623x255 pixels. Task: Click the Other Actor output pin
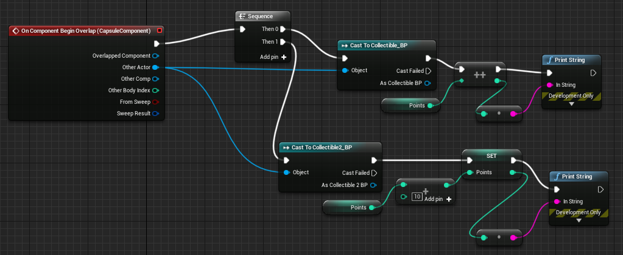pyautogui.click(x=155, y=67)
